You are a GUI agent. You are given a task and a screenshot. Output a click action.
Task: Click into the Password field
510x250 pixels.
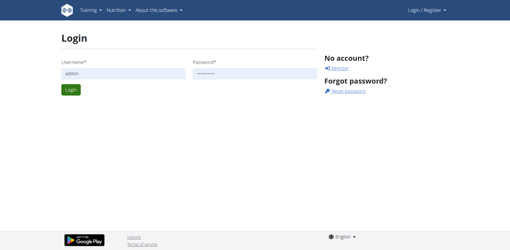click(255, 74)
